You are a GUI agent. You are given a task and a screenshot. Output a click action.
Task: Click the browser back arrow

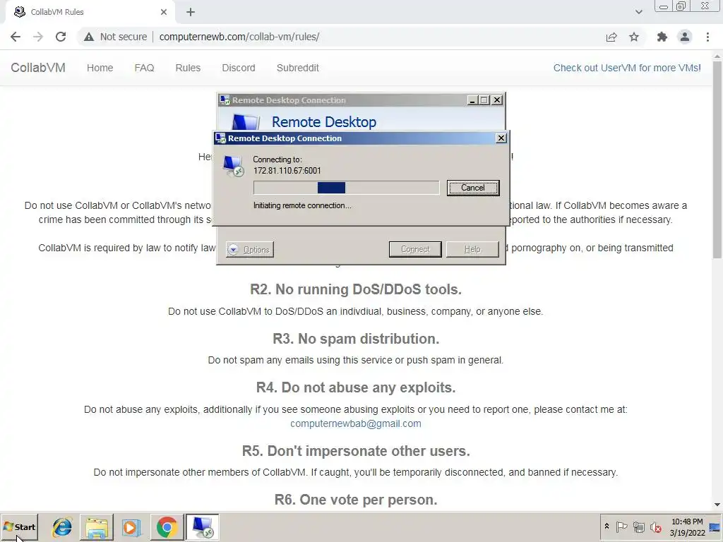pos(16,37)
